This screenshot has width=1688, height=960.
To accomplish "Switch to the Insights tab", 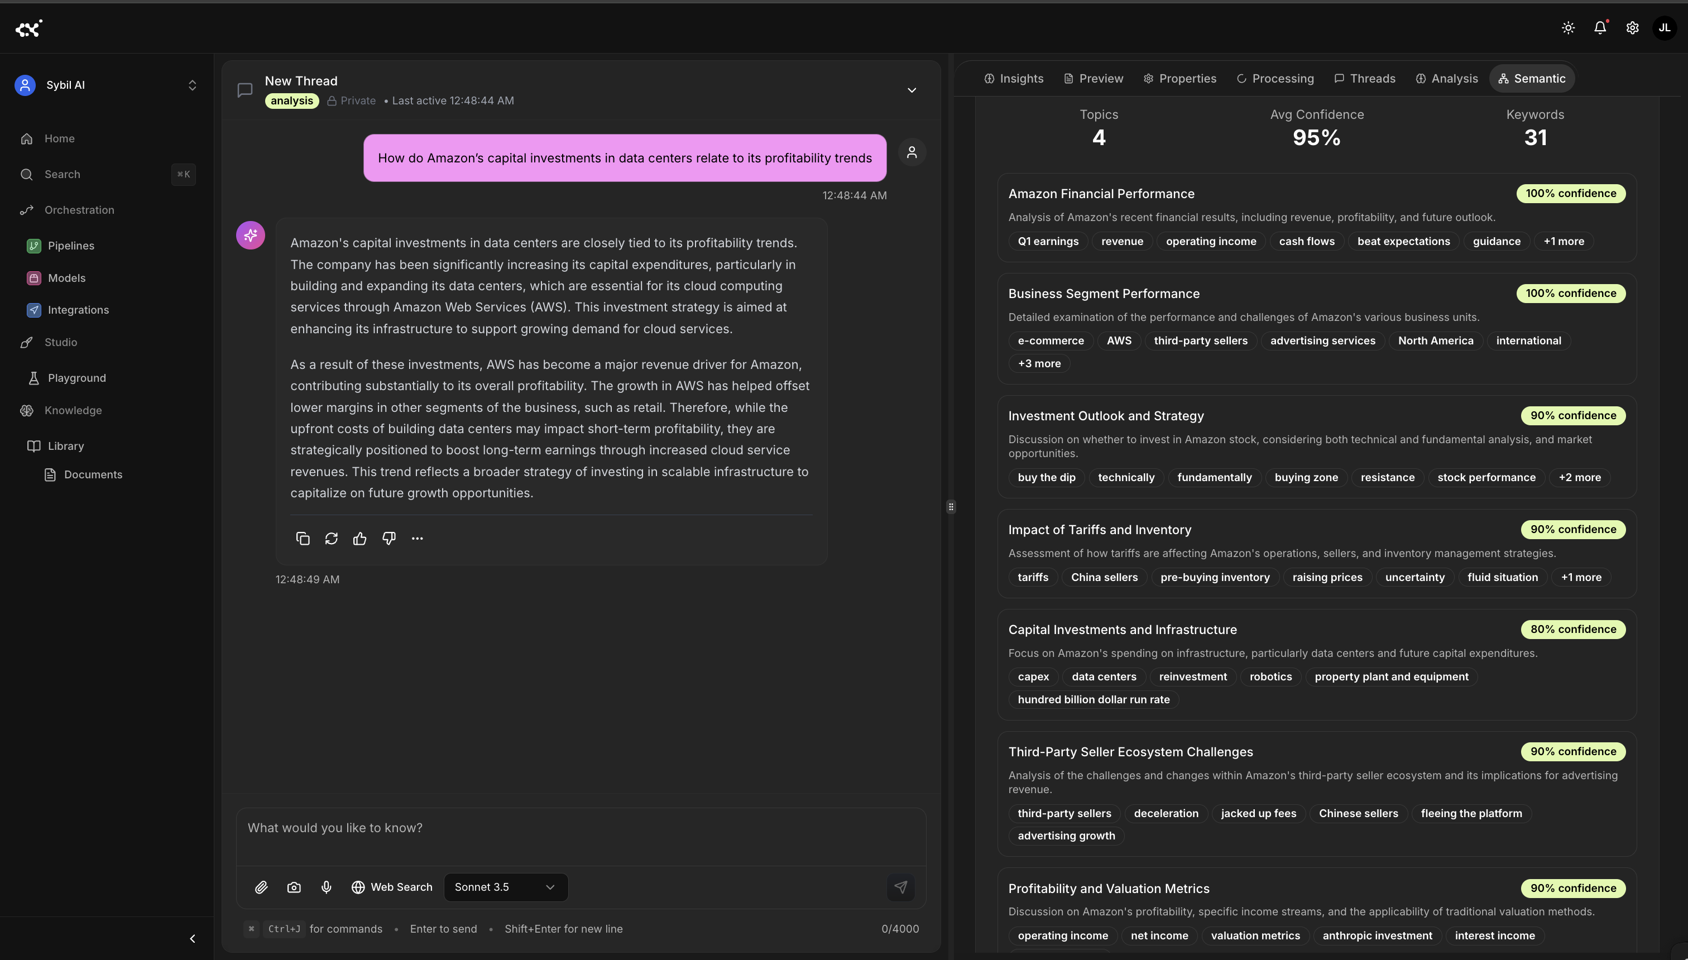I will [x=1014, y=79].
